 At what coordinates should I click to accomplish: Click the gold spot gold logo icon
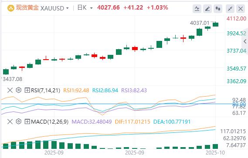[11, 8]
